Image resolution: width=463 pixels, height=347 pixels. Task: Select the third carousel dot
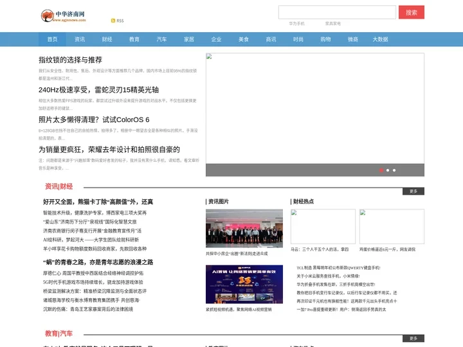point(394,170)
